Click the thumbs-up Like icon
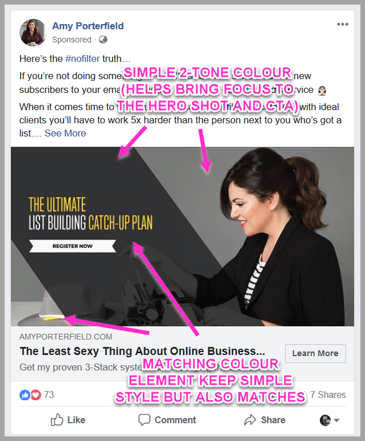The width and height of the screenshot is (365, 441). (x=57, y=420)
